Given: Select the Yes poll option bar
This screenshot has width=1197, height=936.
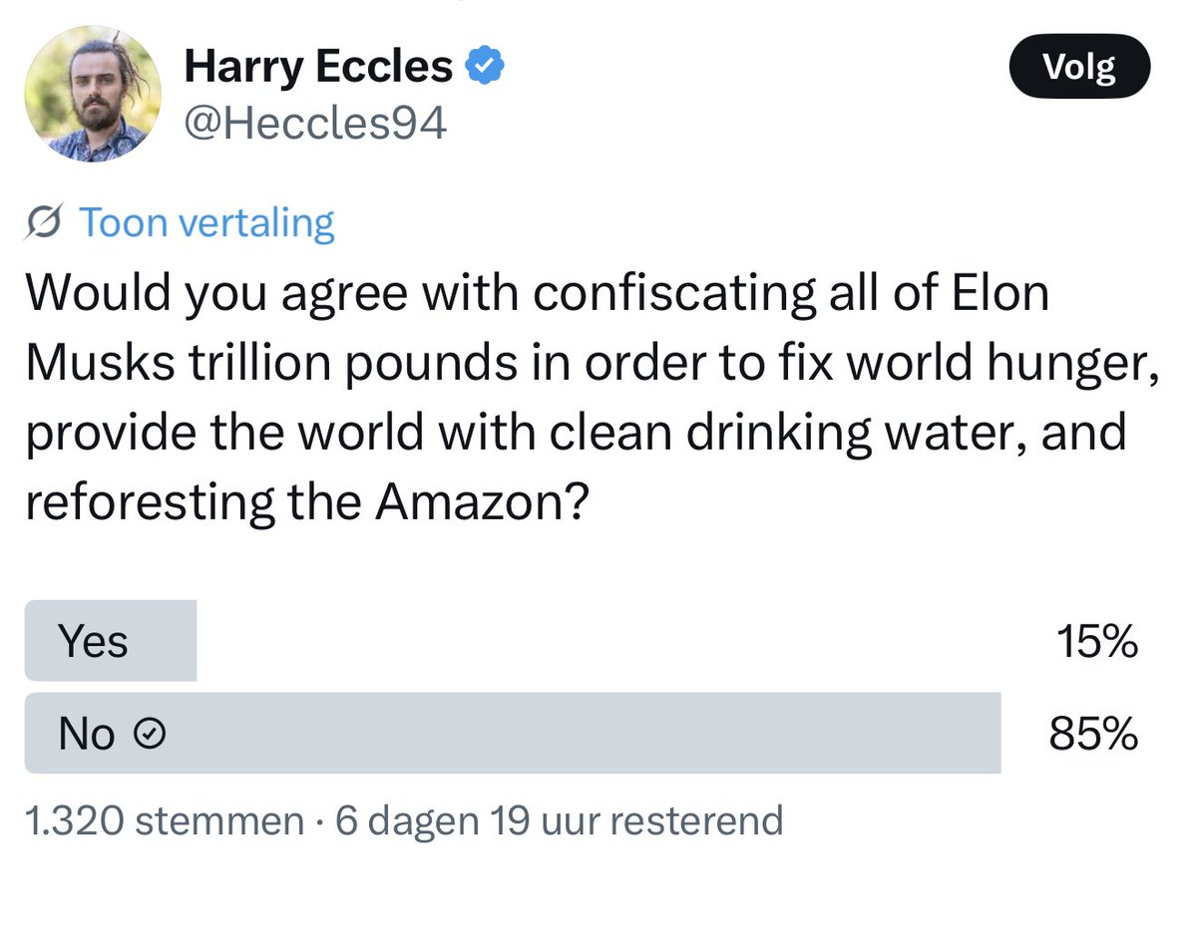Looking at the screenshot, I should point(581,641).
